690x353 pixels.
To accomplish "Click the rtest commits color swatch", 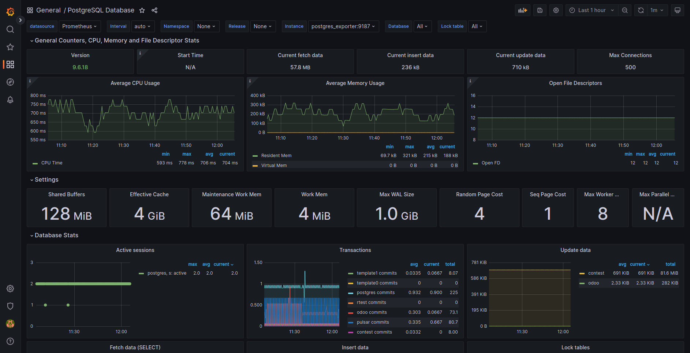I will click(351, 303).
